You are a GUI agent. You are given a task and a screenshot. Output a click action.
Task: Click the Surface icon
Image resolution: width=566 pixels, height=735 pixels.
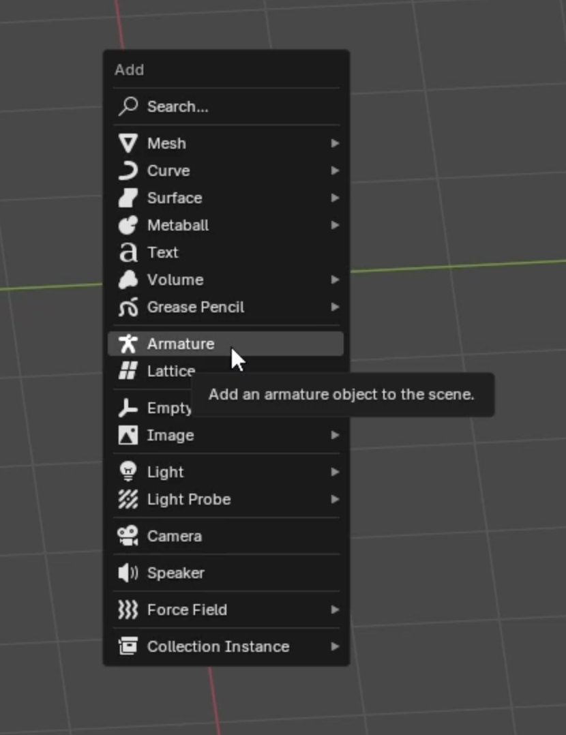click(x=128, y=198)
